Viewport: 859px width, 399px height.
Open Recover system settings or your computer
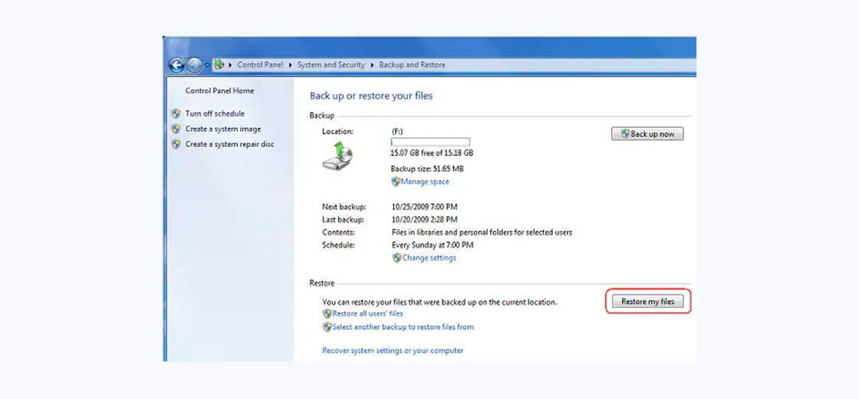[393, 350]
